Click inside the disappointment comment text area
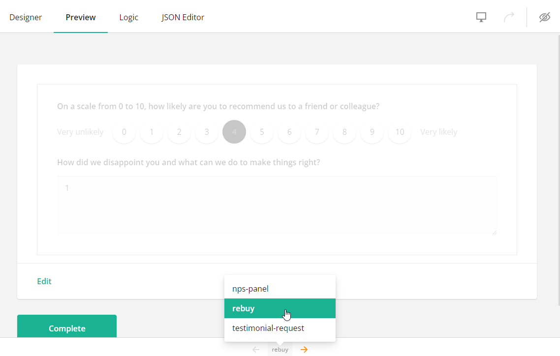 pos(277,205)
